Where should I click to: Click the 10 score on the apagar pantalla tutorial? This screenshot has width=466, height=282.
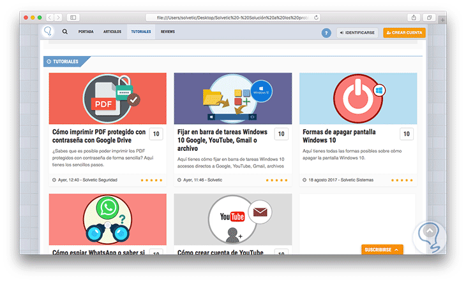coord(407,134)
